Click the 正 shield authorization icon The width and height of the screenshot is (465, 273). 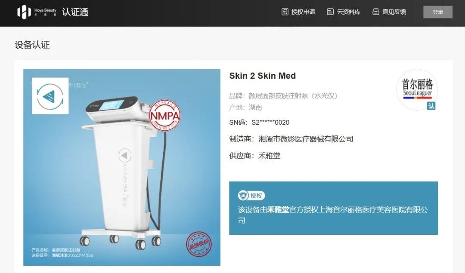243,196
